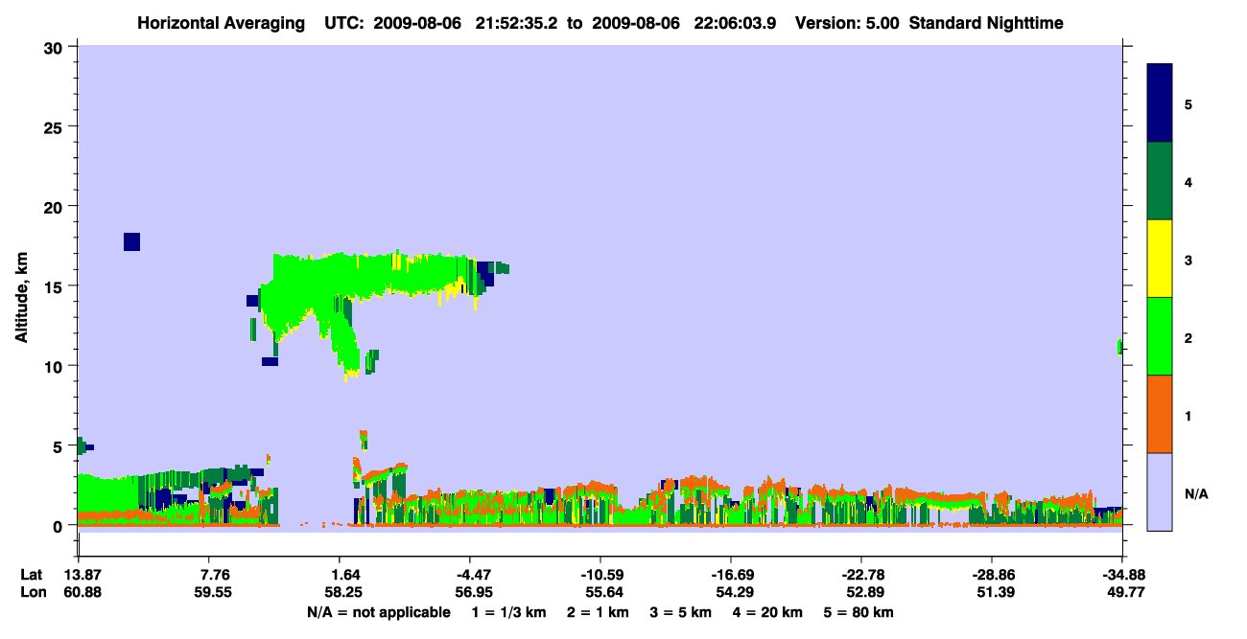Click the dark green color bar segment for level 4
Viewport: 1247px width, 639px height.
1160,181
